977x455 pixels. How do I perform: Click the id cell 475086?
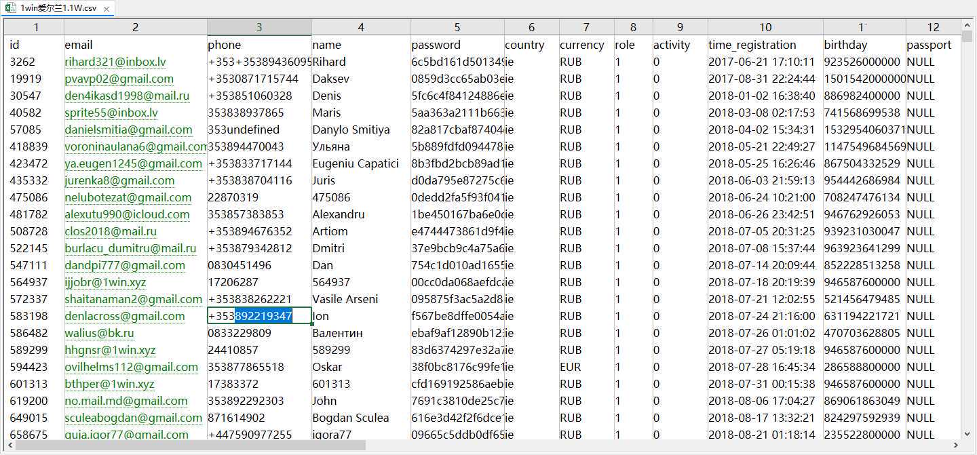35,197
